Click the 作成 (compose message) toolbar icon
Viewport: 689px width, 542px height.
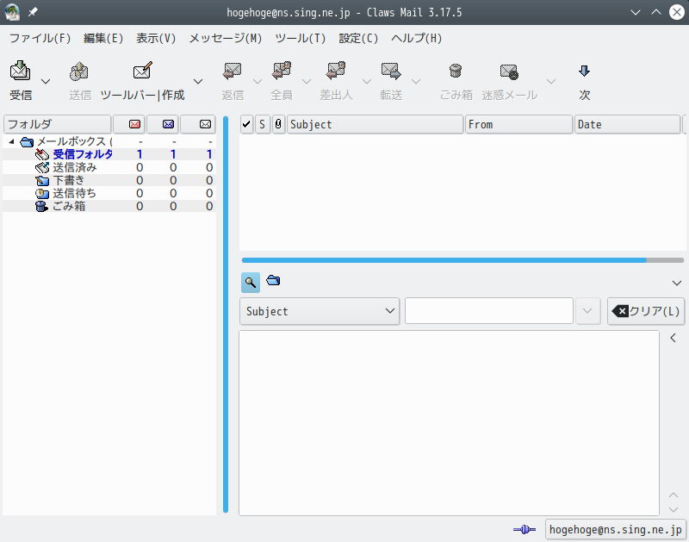coord(142,71)
